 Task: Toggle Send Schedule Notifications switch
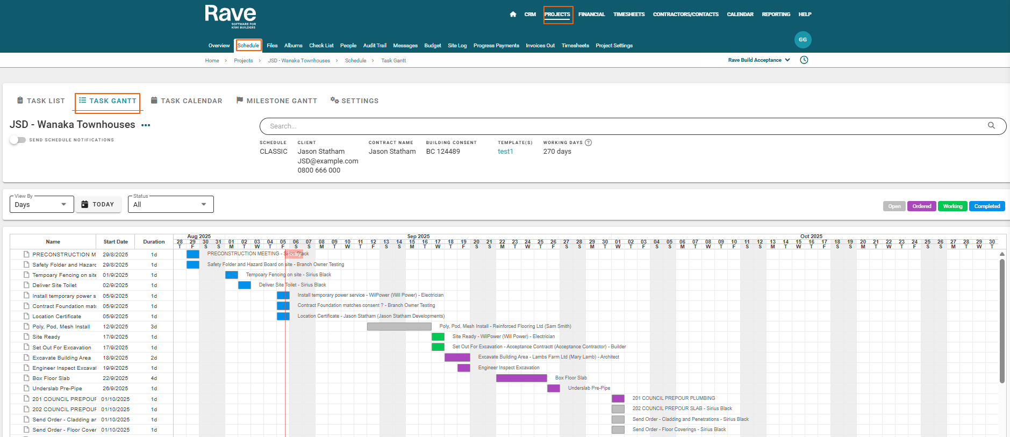point(18,140)
